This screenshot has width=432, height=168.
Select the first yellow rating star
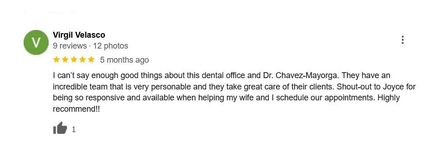tap(56, 59)
